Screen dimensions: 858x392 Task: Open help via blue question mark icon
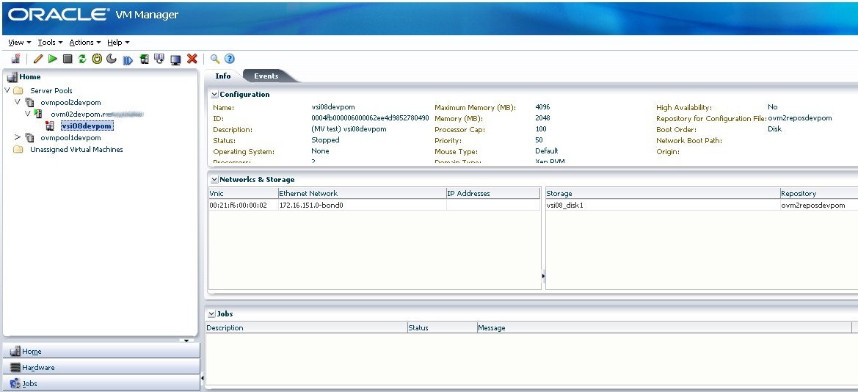pyautogui.click(x=230, y=59)
